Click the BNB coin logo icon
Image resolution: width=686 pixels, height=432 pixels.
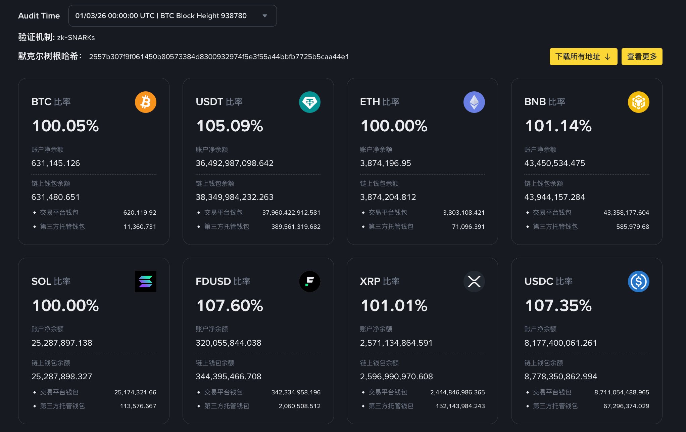(638, 102)
